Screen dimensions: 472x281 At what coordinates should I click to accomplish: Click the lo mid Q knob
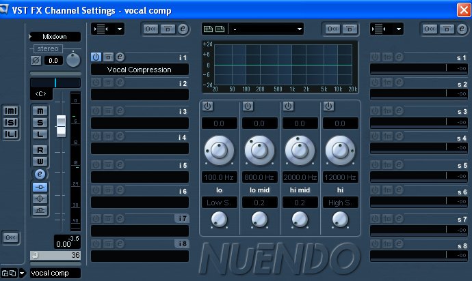259,220
